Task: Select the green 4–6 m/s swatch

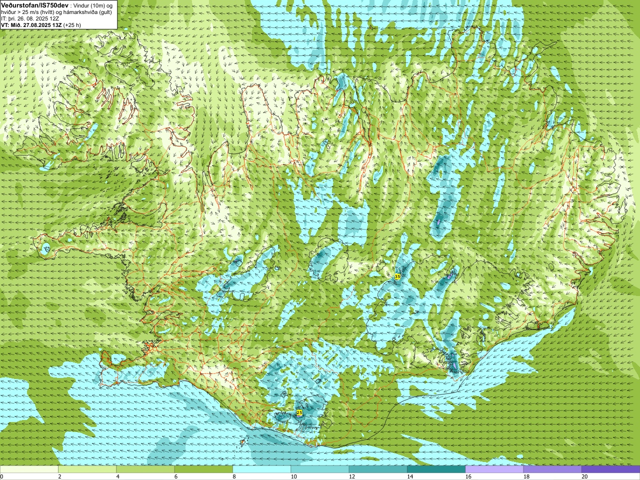Action: click(x=145, y=469)
